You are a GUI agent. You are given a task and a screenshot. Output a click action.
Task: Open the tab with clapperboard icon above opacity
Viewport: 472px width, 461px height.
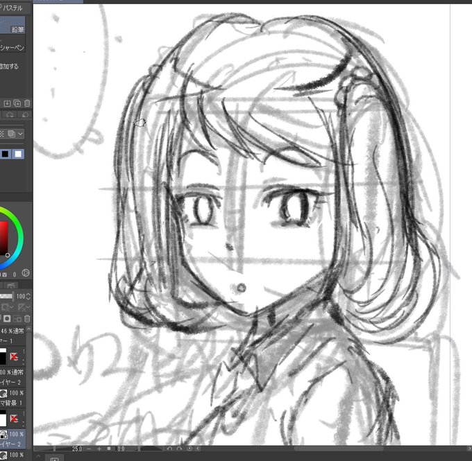point(11,285)
